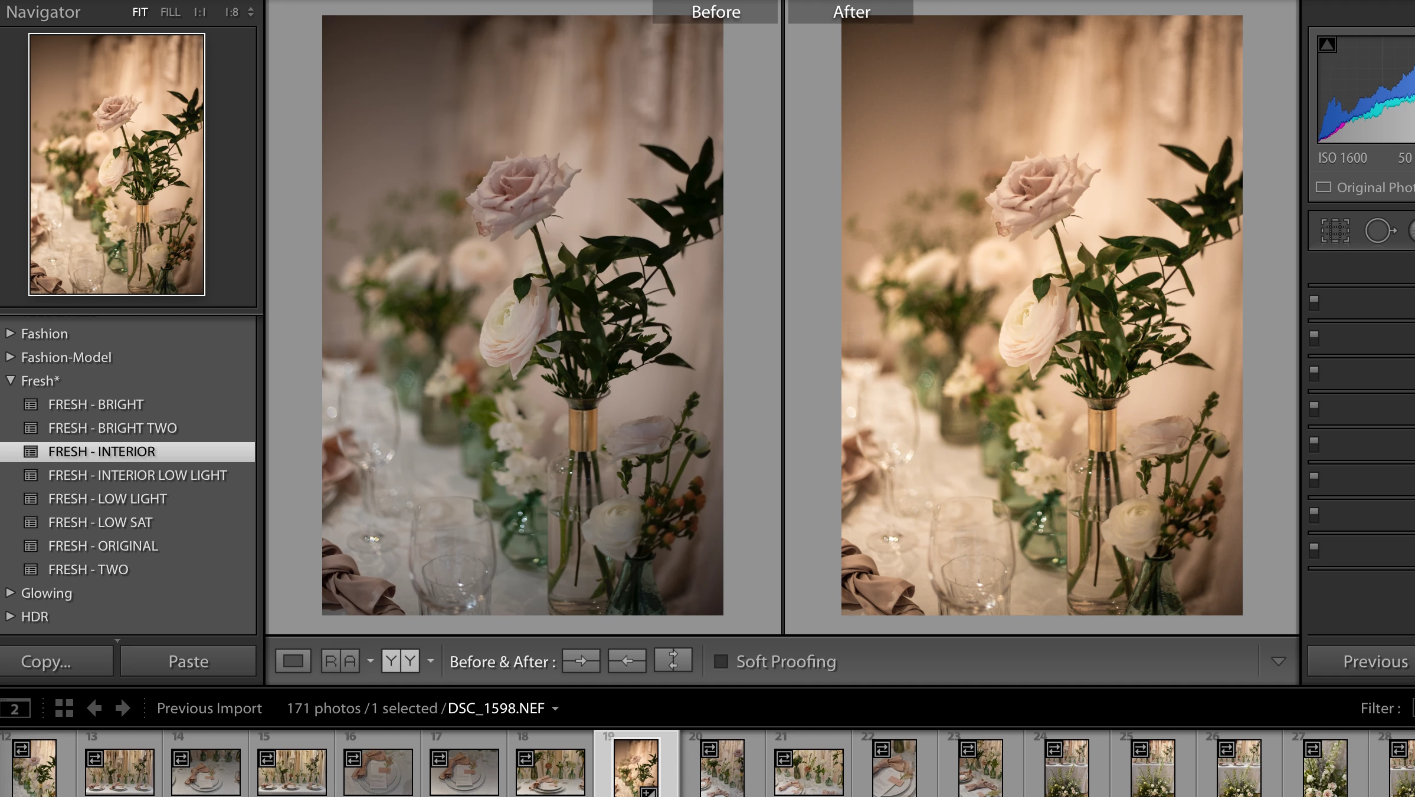The width and height of the screenshot is (1415, 797).
Task: Open the toolbar content dropdown triangle
Action: 1278,661
